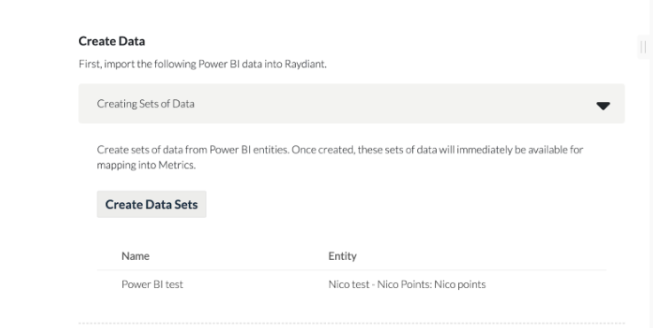Sort by the Entity column header
Screen dimensions: 653x328
[x=342, y=256]
